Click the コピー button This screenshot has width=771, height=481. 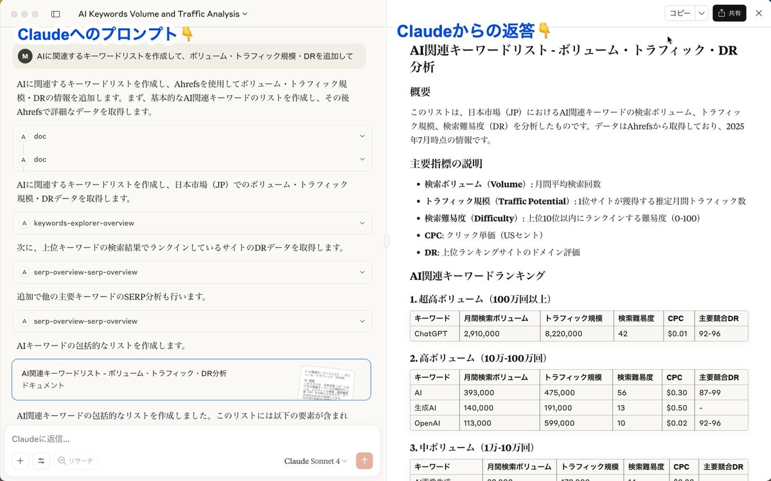680,13
